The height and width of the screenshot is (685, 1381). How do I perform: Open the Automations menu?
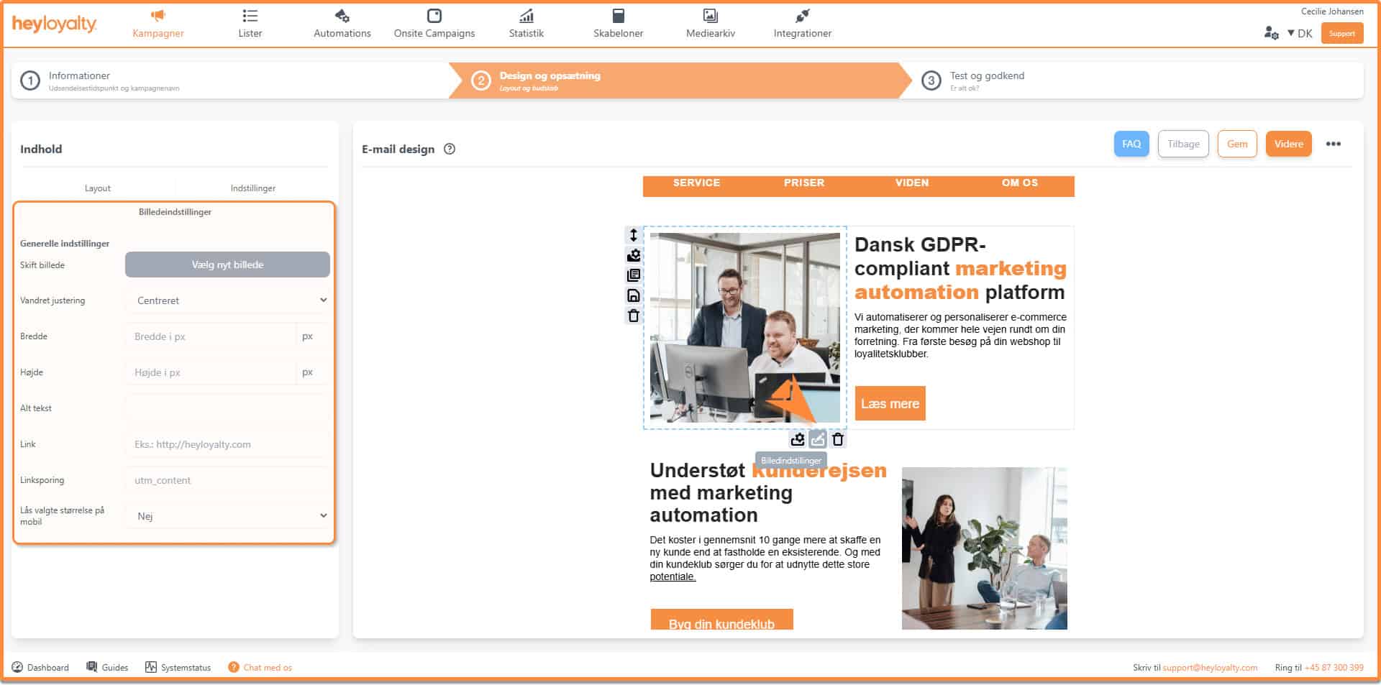click(342, 24)
